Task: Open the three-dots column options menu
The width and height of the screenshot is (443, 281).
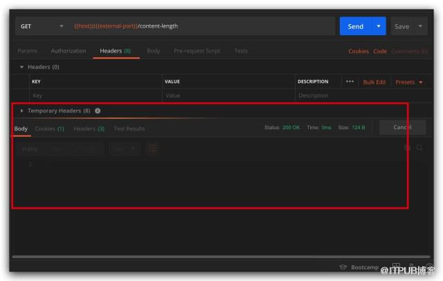Action: click(350, 81)
